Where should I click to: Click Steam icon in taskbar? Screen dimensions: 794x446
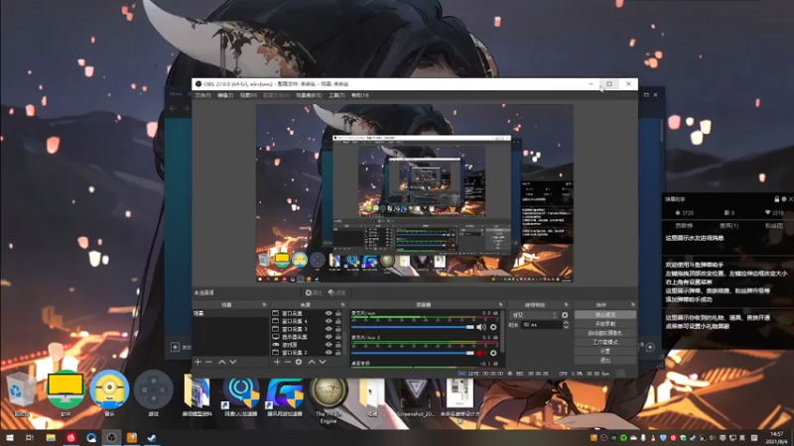pyautogui.click(x=152, y=437)
